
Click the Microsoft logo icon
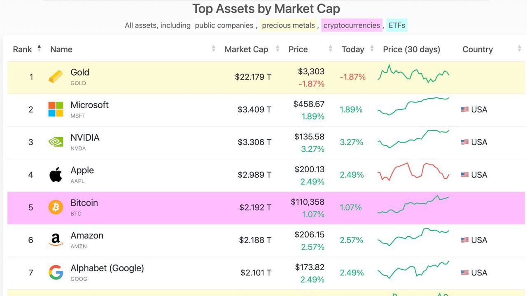pos(56,109)
